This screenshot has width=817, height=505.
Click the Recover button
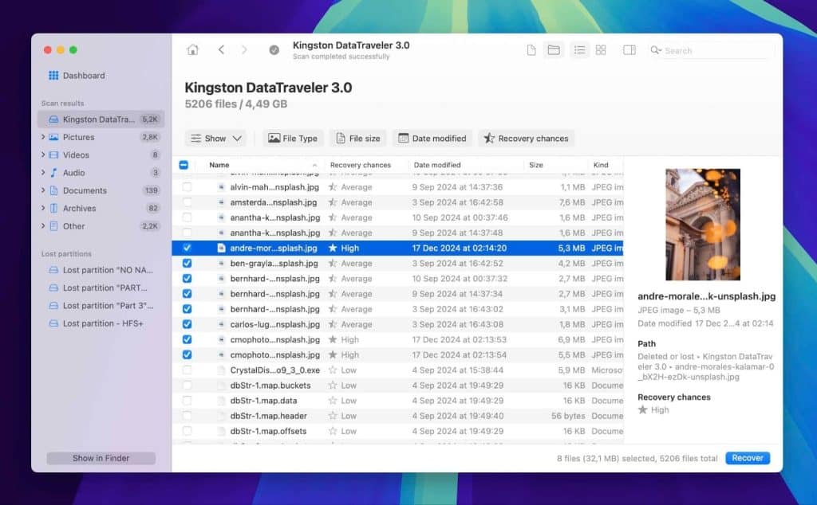pyautogui.click(x=748, y=458)
